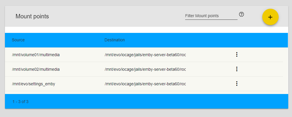Sort the table by Destination column
This screenshot has width=292, height=117.
click(x=115, y=40)
